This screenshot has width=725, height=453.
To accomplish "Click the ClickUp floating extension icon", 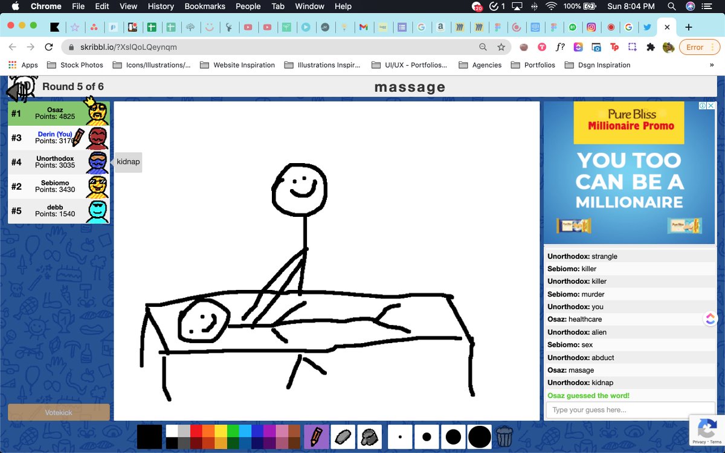I will click(x=710, y=318).
